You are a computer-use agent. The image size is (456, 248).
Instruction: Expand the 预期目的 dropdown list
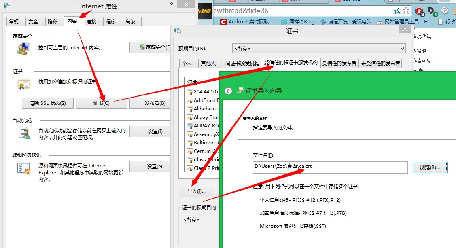tap(319, 49)
